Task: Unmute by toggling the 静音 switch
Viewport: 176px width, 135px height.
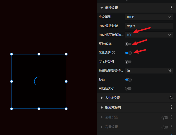Action: pos(128,79)
